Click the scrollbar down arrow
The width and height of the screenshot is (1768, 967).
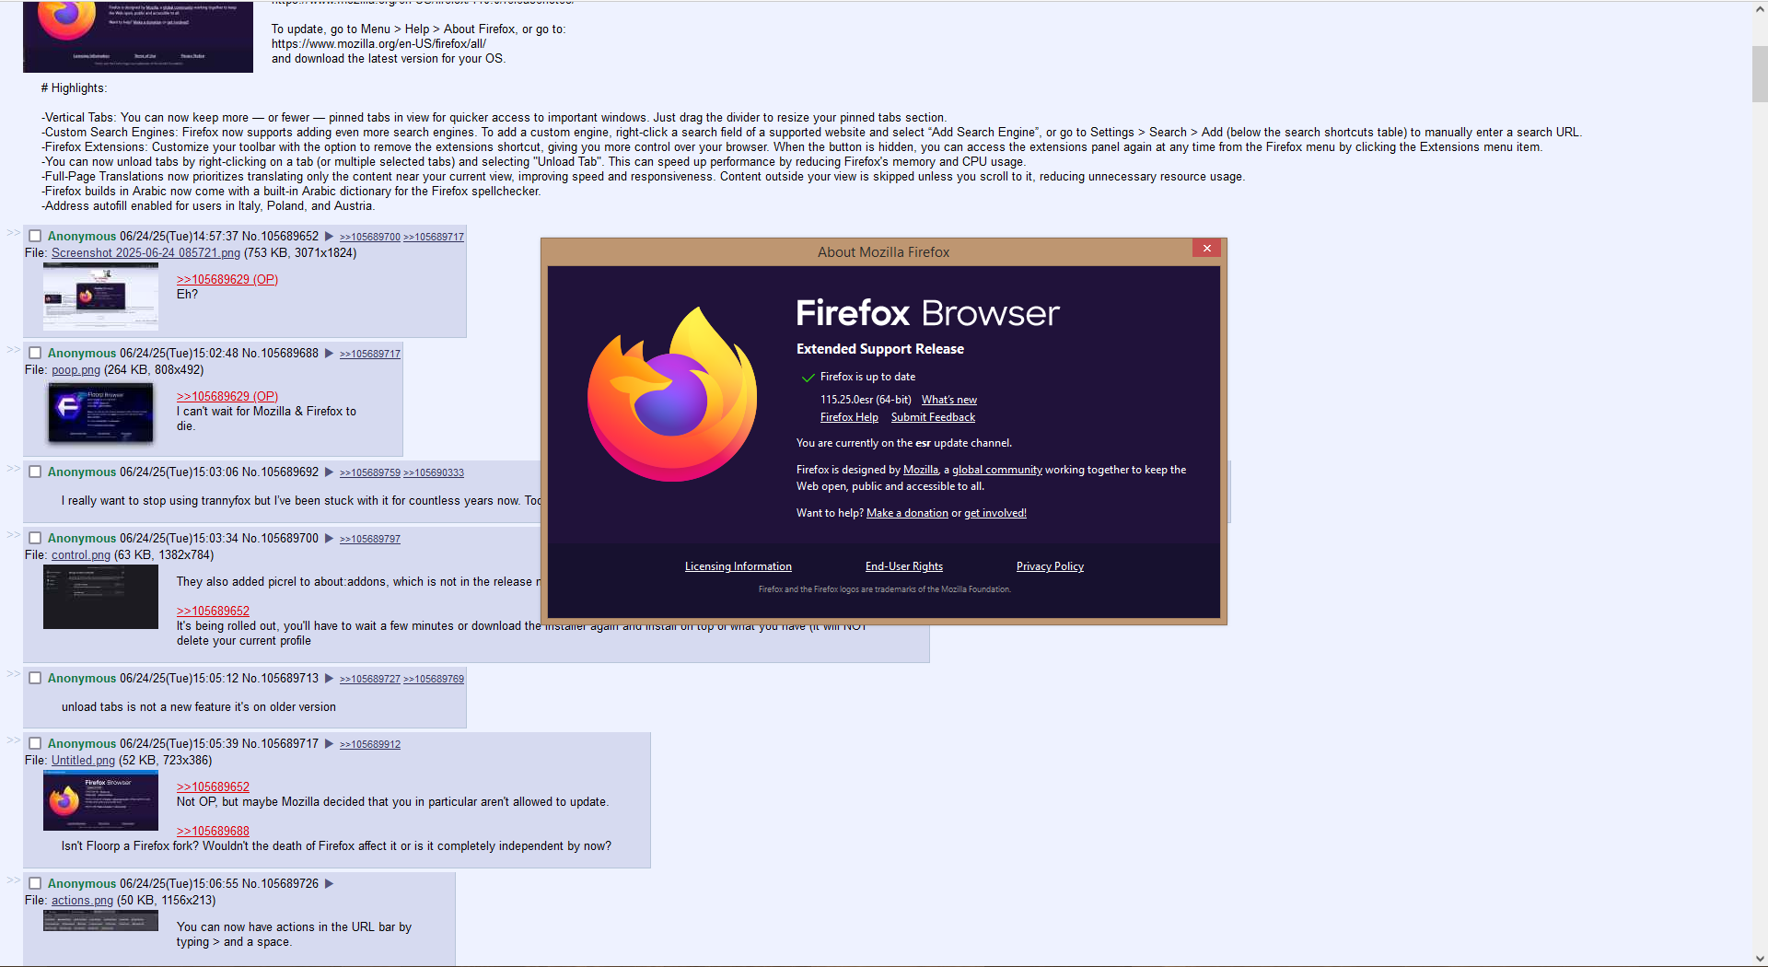pyautogui.click(x=1759, y=958)
